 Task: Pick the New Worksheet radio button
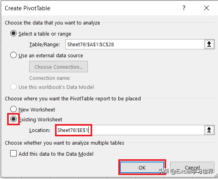[13, 109]
